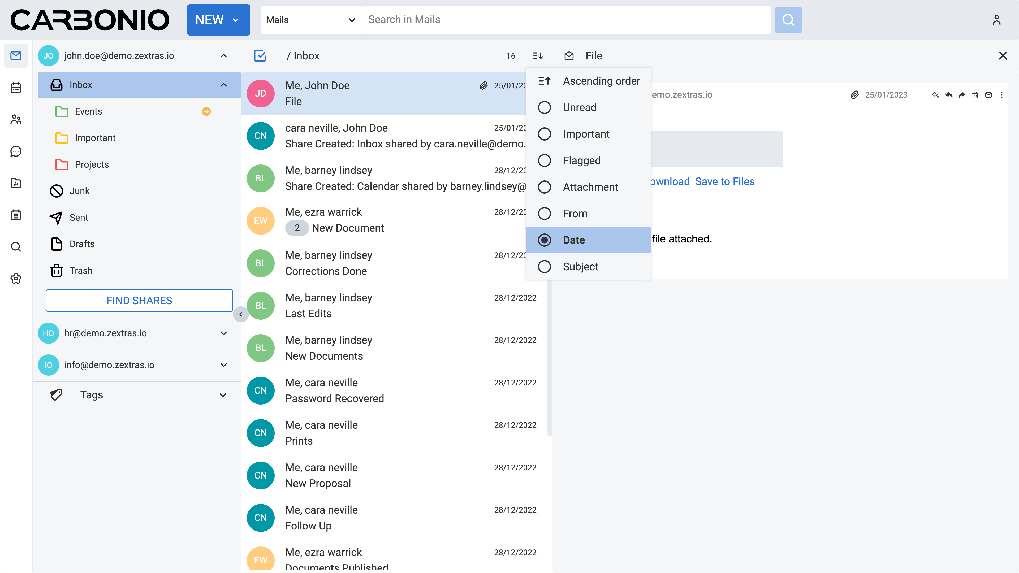
Task: Expand the Tags section
Action: pyautogui.click(x=223, y=395)
